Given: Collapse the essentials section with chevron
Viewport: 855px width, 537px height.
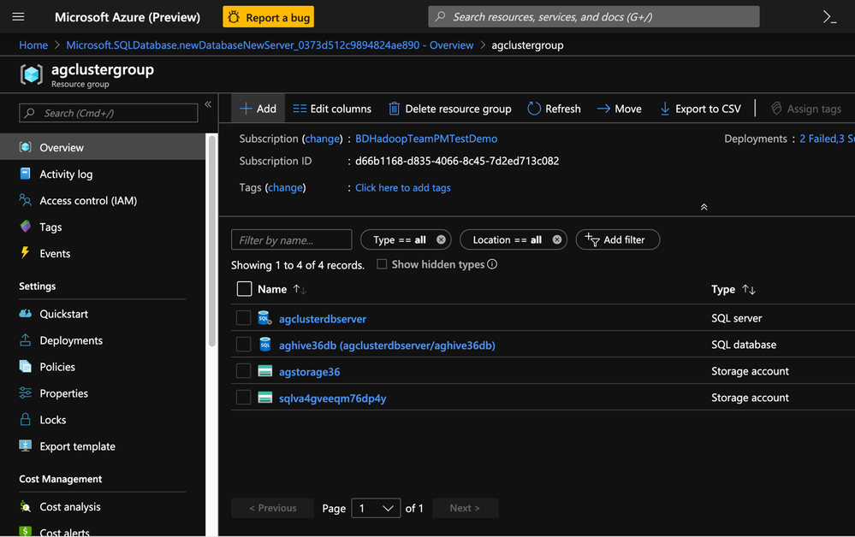Looking at the screenshot, I should click(704, 207).
